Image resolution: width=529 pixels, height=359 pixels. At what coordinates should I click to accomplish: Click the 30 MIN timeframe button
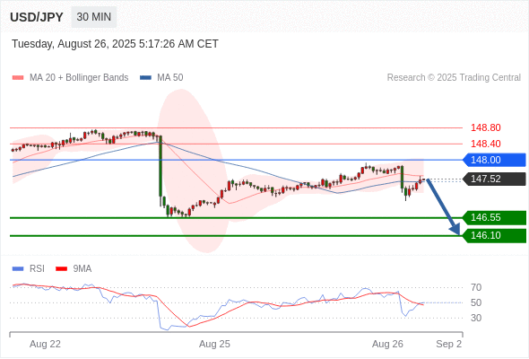pos(94,17)
